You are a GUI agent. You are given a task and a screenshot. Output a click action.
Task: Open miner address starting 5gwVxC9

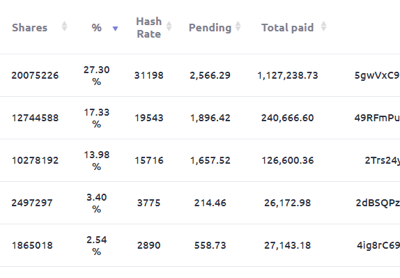point(377,75)
